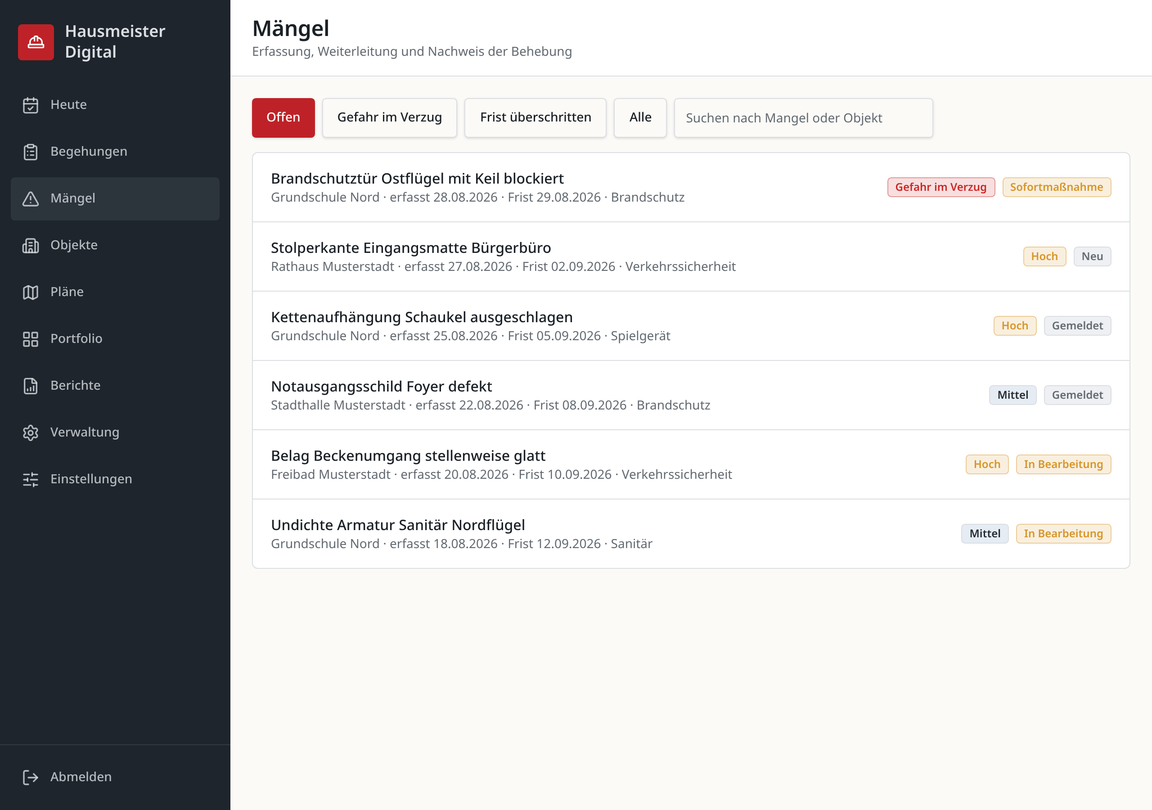Viewport: 1152px width, 810px height.
Task: Open Notausgangsschild Foyer defekt entry
Action: pyautogui.click(x=690, y=395)
